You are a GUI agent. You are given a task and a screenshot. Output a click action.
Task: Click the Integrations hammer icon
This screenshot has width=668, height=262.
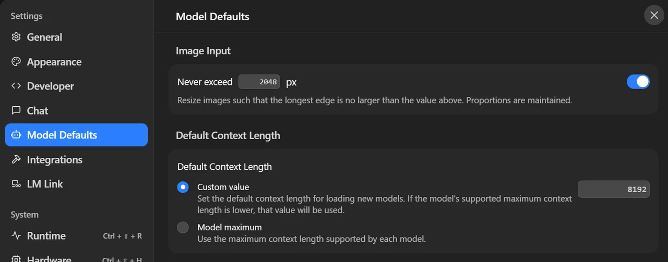(16, 159)
